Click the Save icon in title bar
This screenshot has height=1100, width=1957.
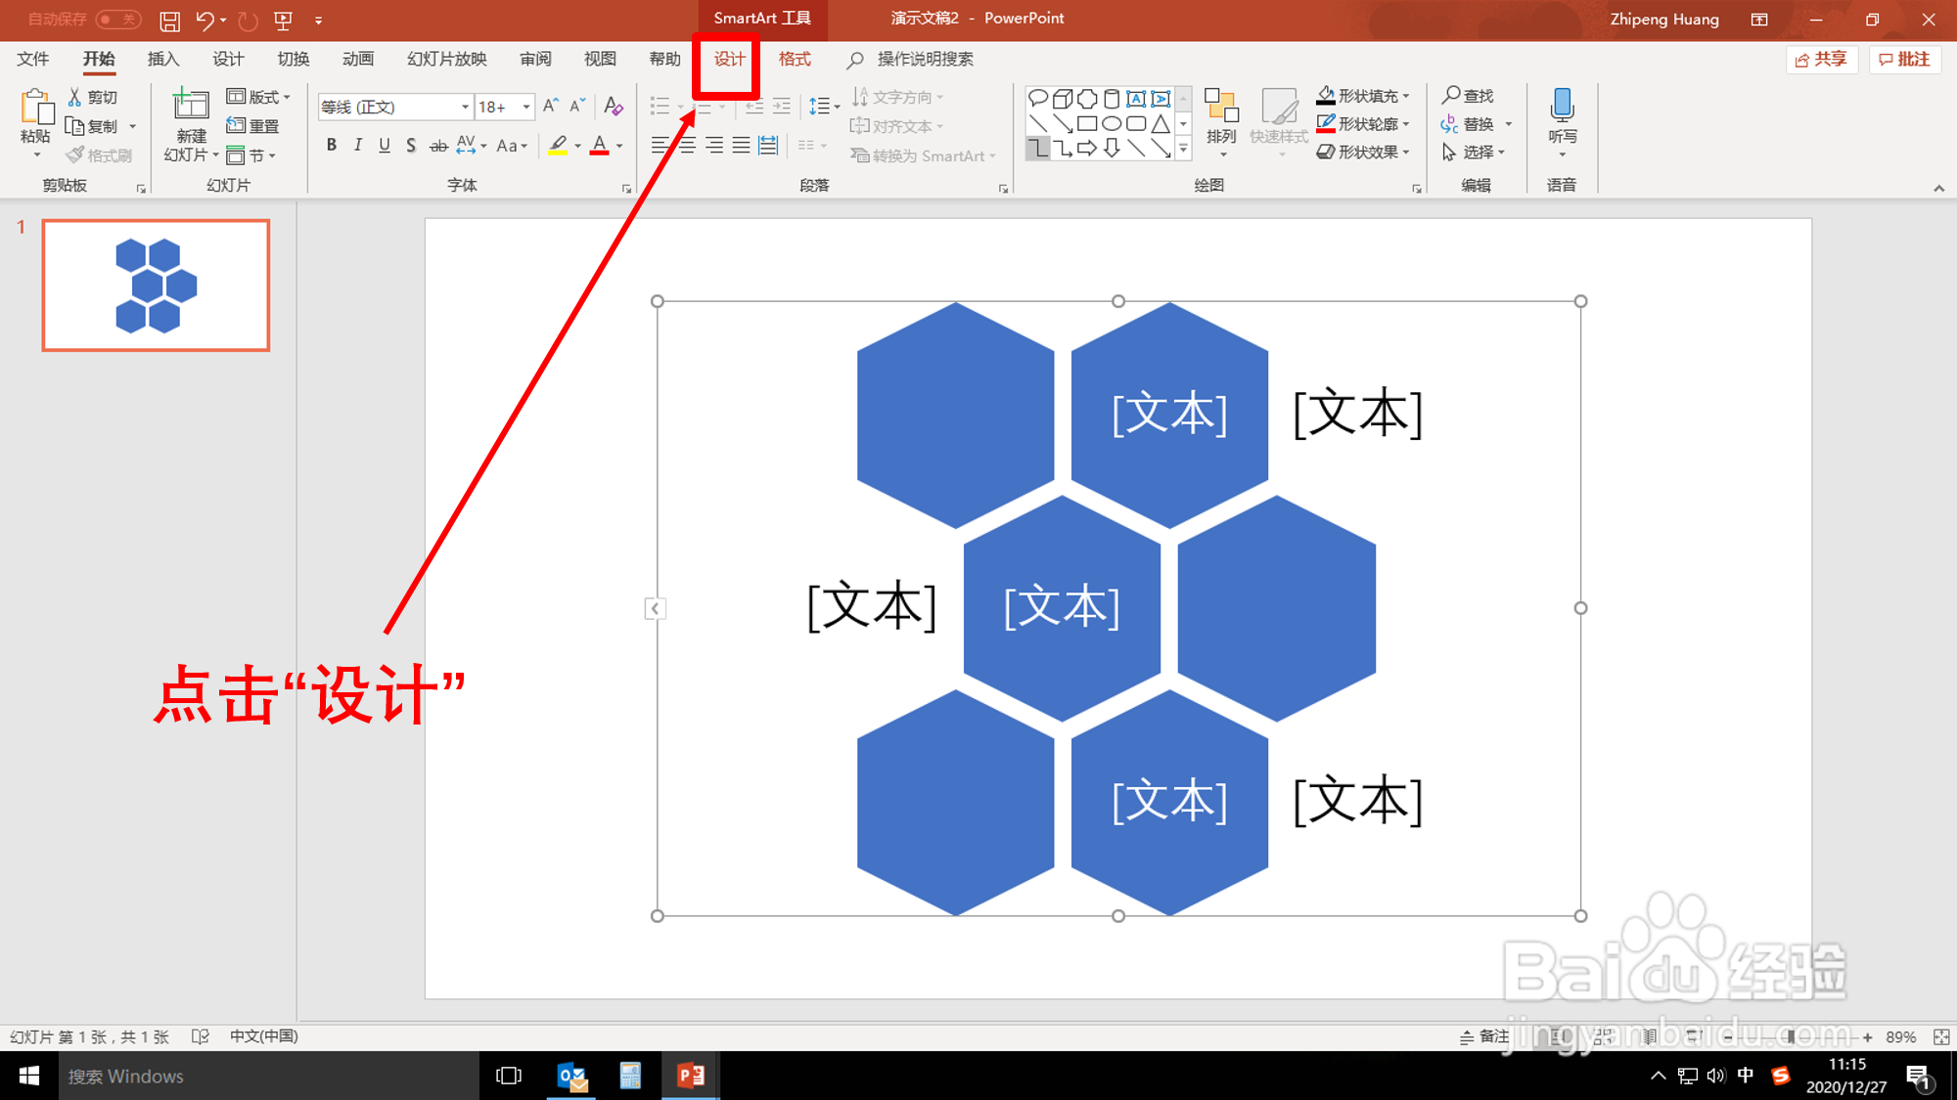pyautogui.click(x=169, y=20)
